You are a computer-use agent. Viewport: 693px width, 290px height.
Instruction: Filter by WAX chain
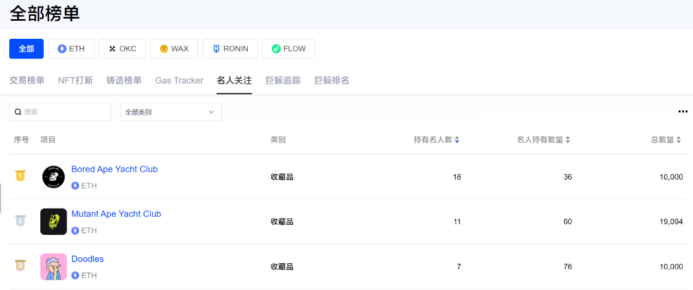tap(174, 49)
